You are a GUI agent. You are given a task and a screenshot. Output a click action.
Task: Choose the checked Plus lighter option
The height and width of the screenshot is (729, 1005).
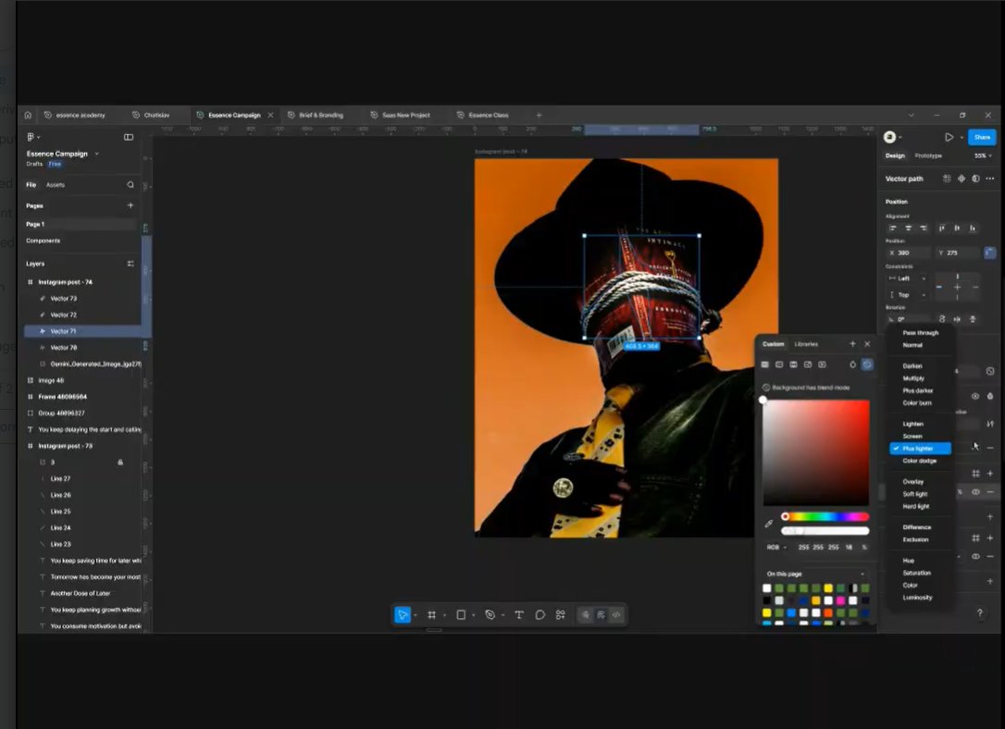[x=920, y=449]
